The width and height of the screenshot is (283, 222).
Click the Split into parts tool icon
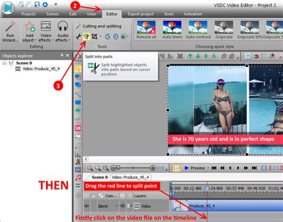point(87,36)
